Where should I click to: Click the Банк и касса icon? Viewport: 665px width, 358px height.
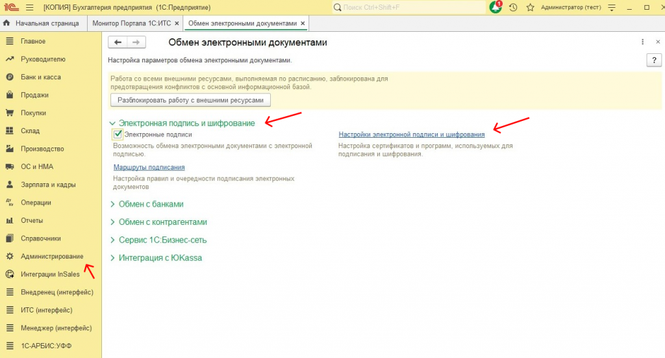click(10, 77)
